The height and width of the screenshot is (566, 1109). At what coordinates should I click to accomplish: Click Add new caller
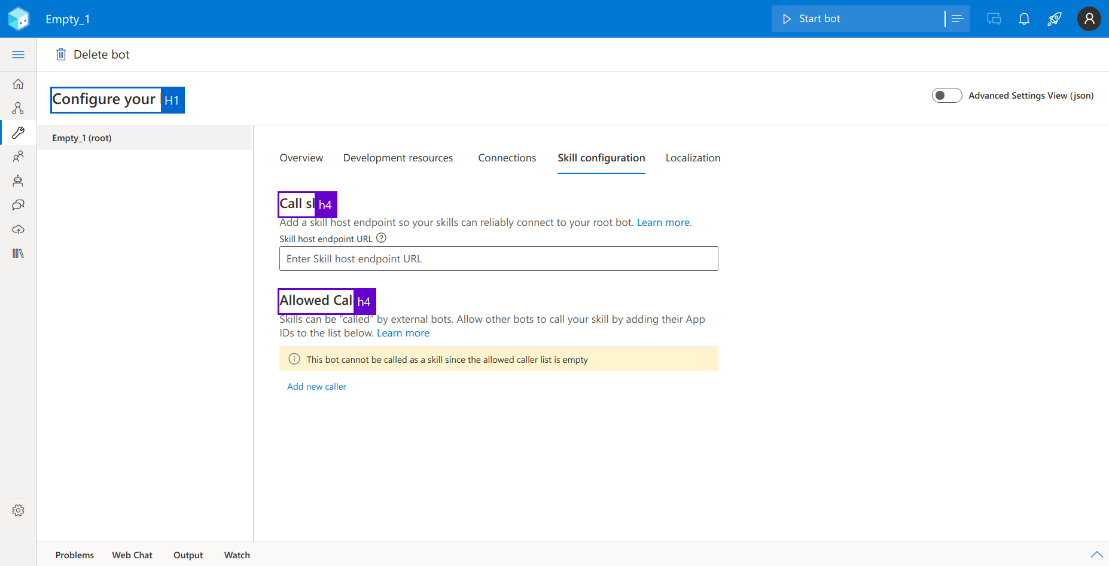[316, 386]
